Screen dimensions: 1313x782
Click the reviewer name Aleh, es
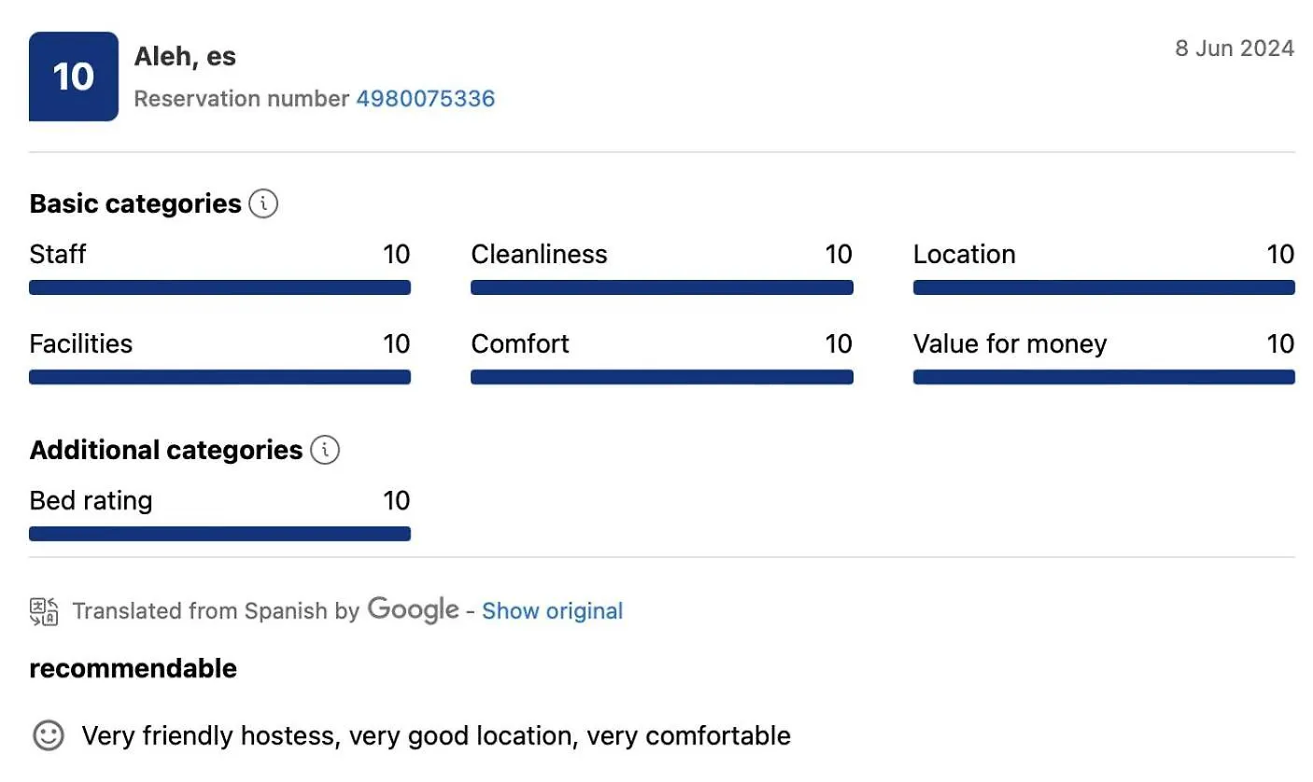[x=185, y=57]
